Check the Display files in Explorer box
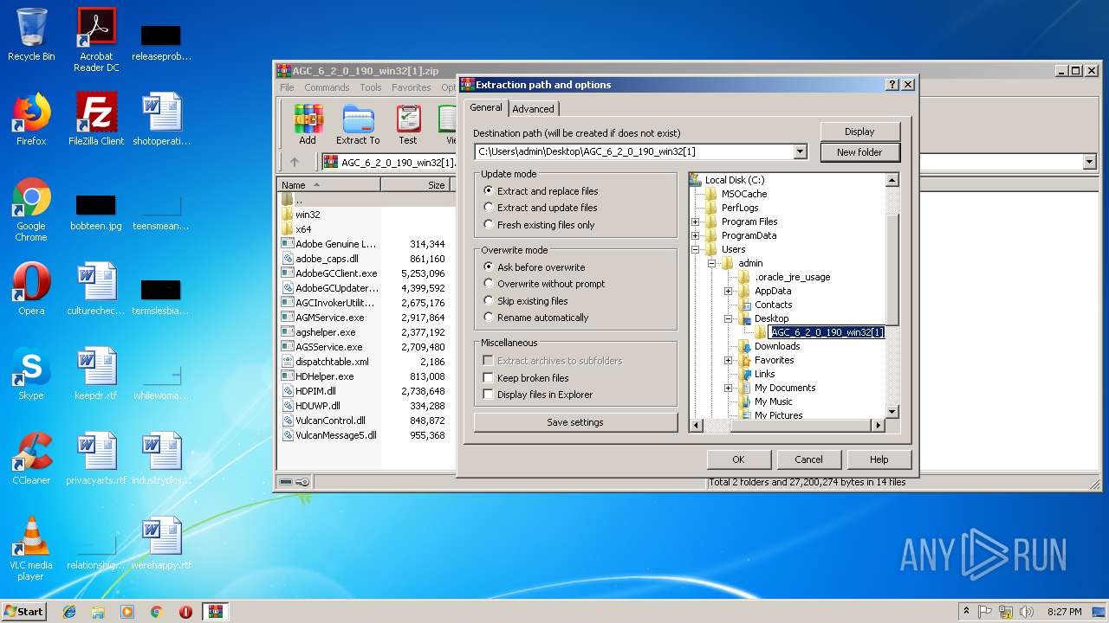Screen dimensions: 1109x623 pos(489,395)
